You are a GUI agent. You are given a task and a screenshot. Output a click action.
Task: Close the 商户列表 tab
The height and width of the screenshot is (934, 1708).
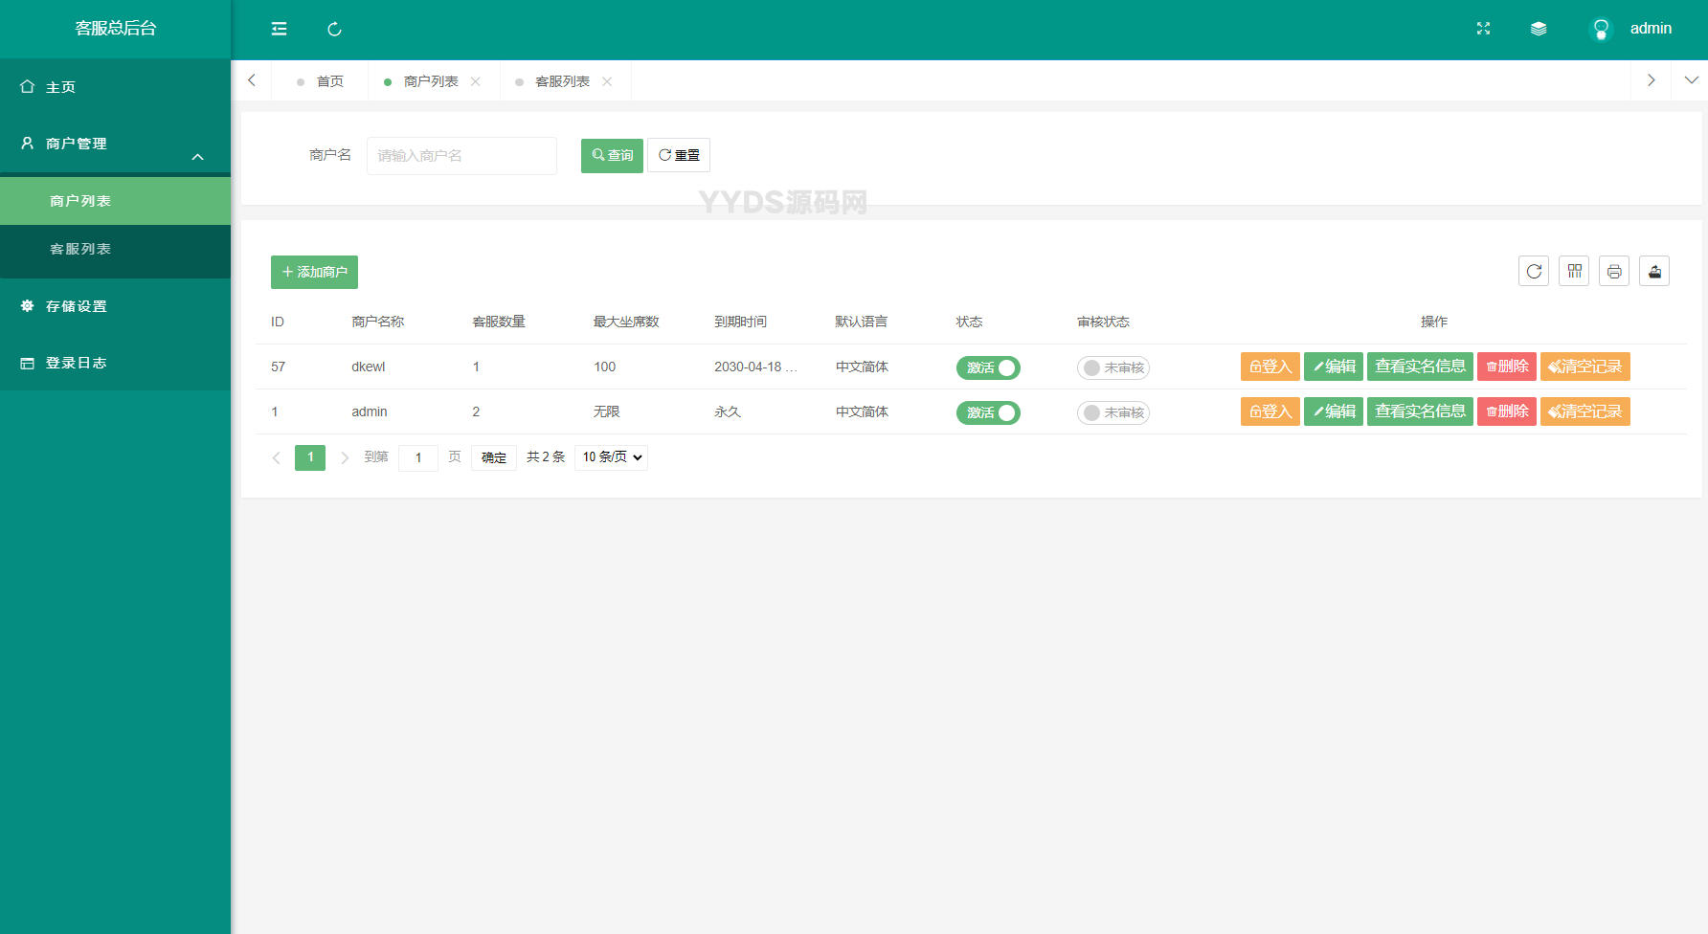click(x=476, y=81)
